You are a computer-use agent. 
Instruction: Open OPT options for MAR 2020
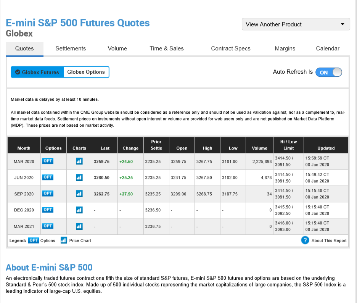(48, 161)
